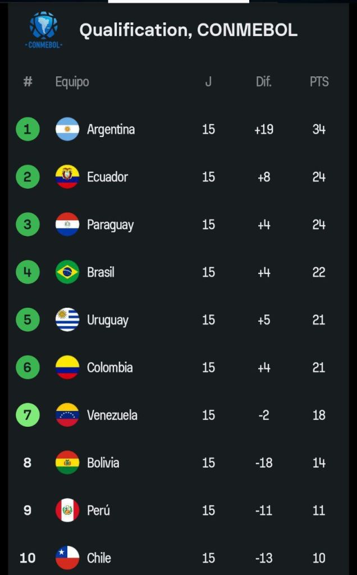Select the Colombia flag icon
The height and width of the screenshot is (575, 357).
(67, 368)
